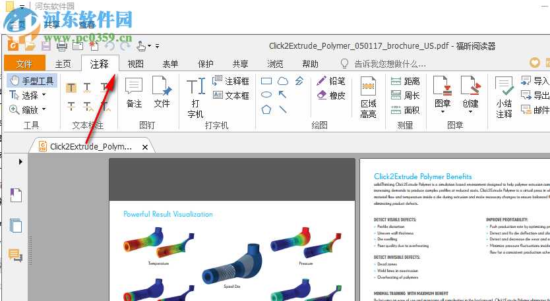
Task: Switch to the 保护 ribbon tab
Action: (206, 64)
